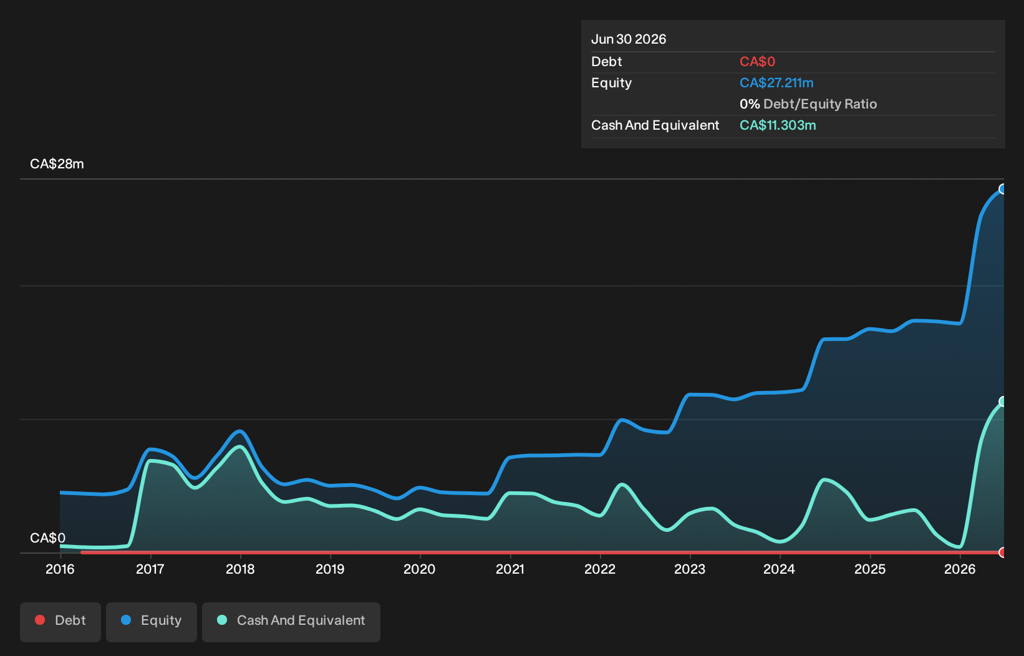Click Cash And Equivalent label in tooltip
The height and width of the screenshot is (656, 1024).
655,125
